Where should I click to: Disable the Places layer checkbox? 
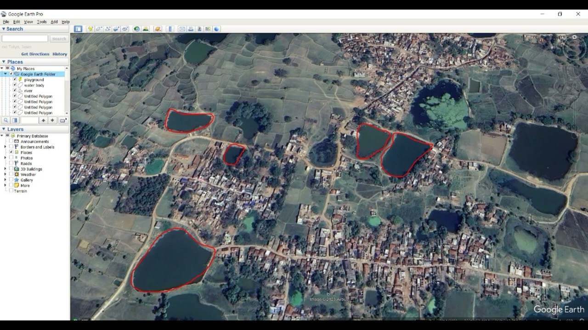[x=11, y=152]
